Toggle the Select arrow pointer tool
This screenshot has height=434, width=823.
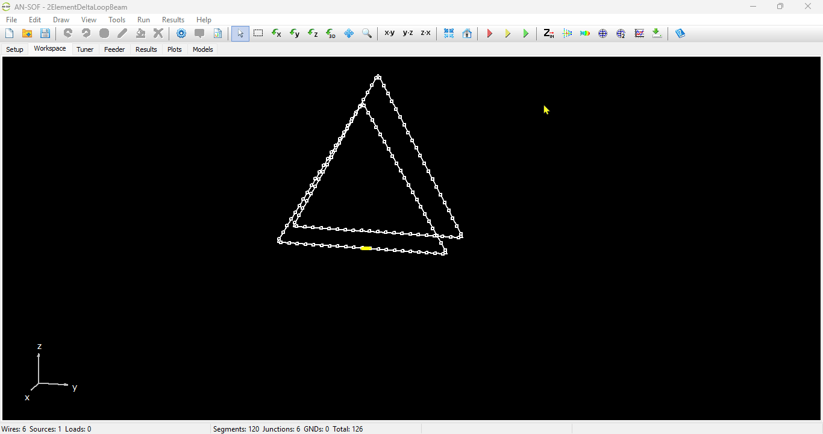click(x=240, y=34)
